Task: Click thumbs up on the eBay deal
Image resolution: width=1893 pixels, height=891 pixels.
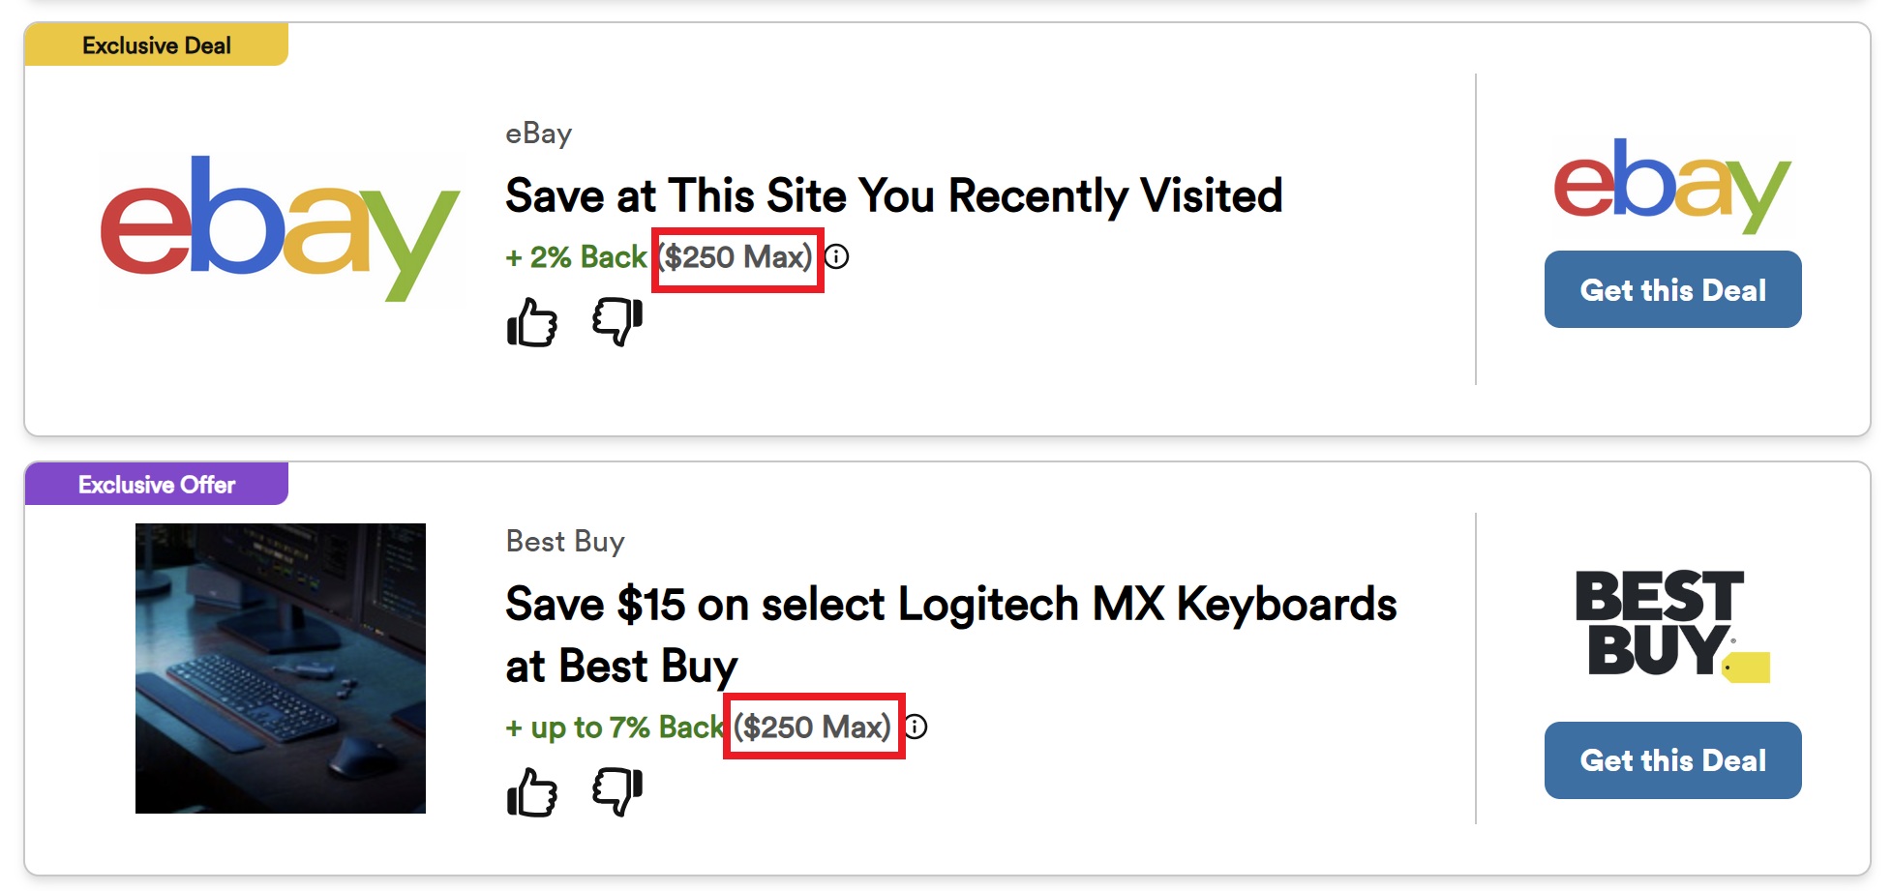Action: (531, 322)
